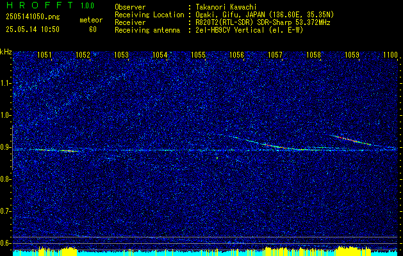403x256 pixels.
Task: Click the Ogaki, Gifu, JAPAN location text
Action: pos(265,15)
